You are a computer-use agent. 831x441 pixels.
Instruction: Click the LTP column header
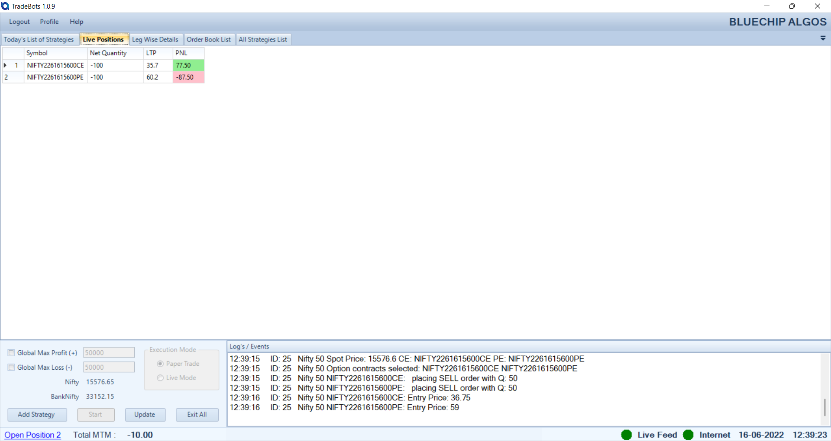pyautogui.click(x=158, y=53)
